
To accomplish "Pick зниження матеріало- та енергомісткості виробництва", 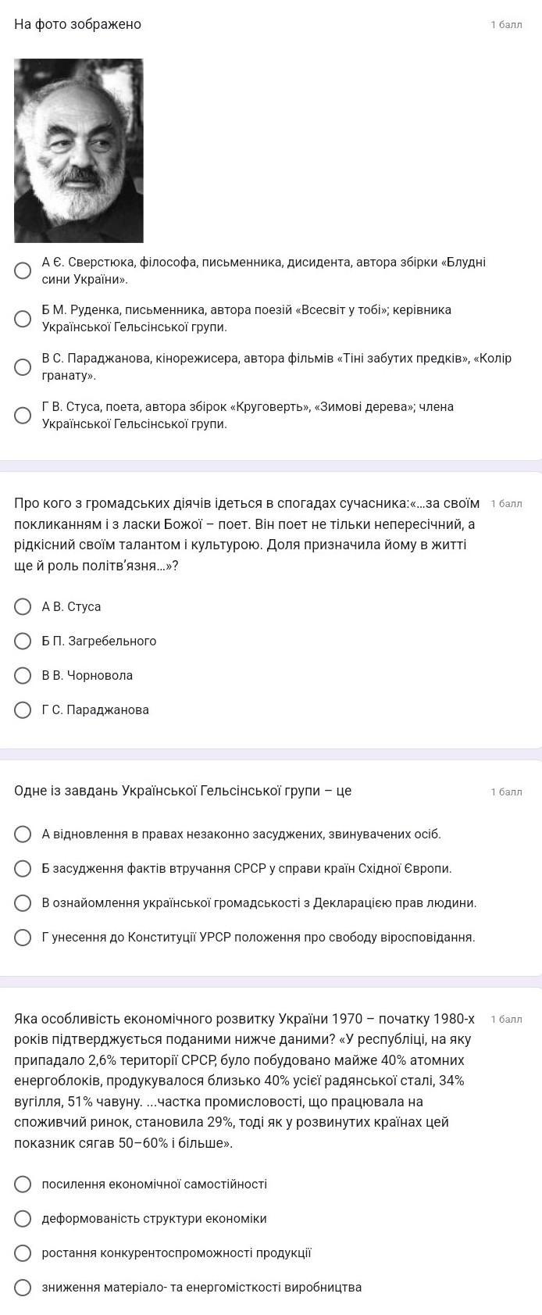I will click(23, 1287).
